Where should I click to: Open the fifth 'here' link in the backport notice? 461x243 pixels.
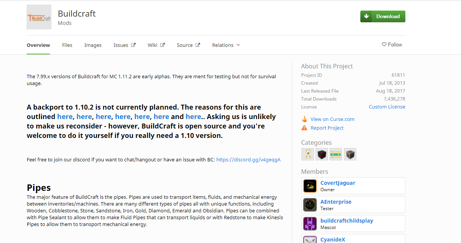pos(142,117)
